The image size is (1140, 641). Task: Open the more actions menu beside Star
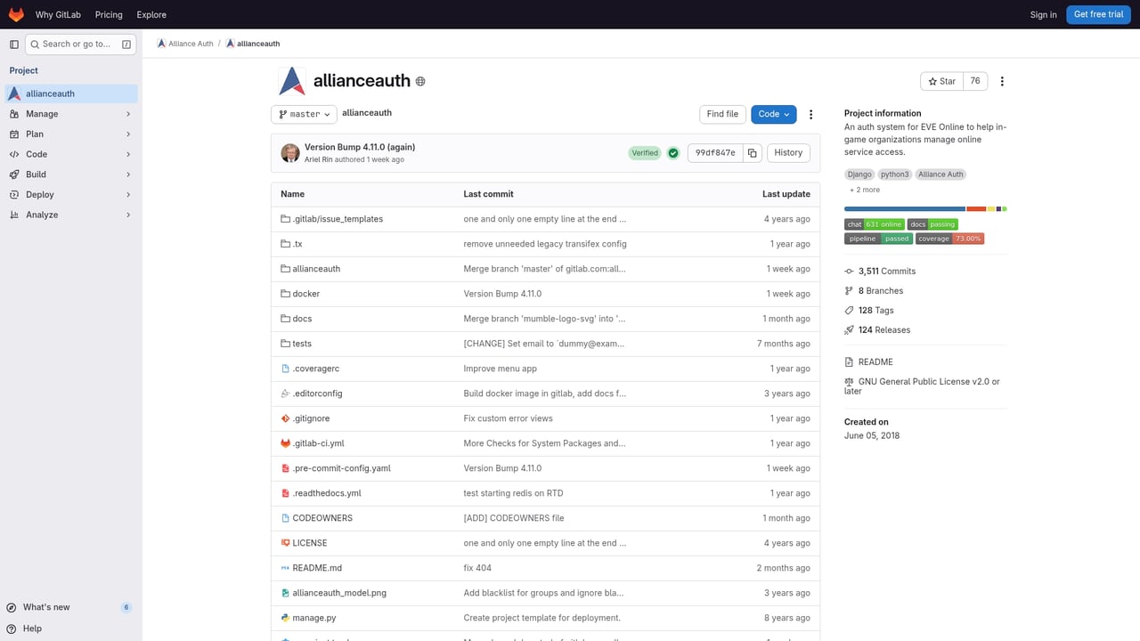pos(1002,81)
